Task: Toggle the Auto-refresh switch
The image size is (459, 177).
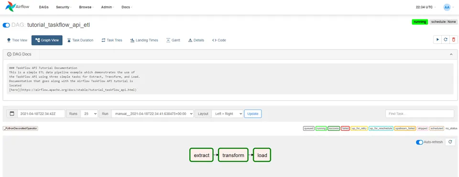Action: 419,142
